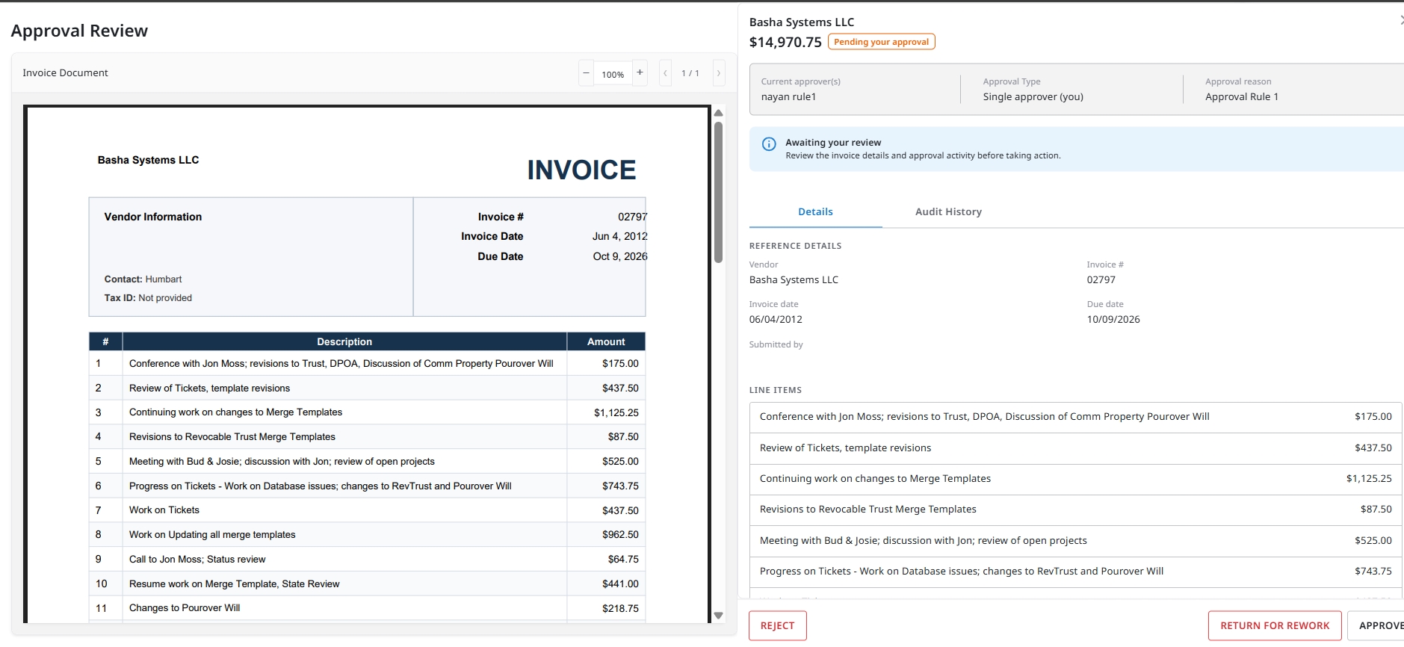This screenshot has height=647, width=1404.
Task: Click invoice date 06/04/2012
Action: (x=776, y=320)
